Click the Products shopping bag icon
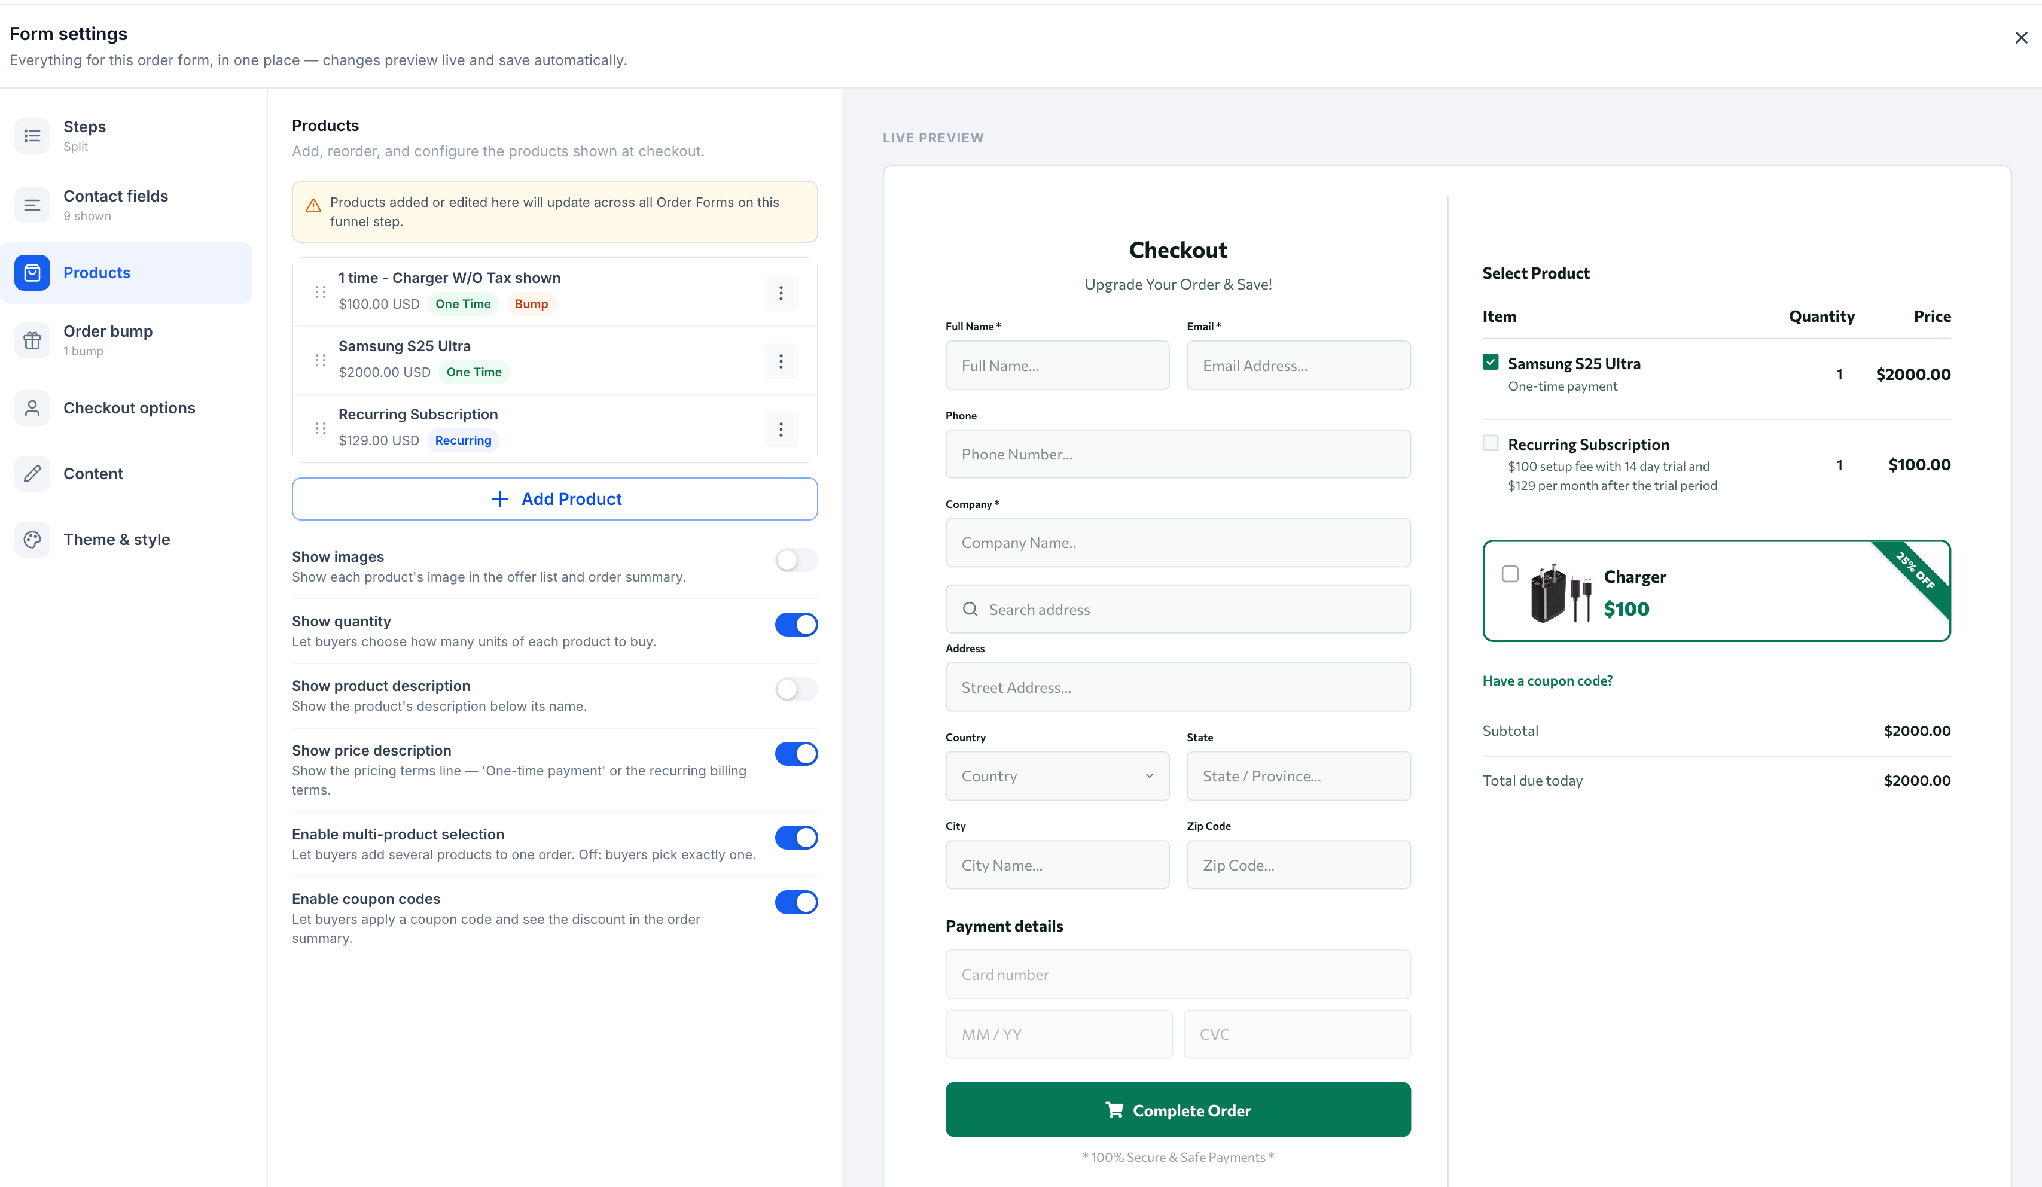 point(32,272)
